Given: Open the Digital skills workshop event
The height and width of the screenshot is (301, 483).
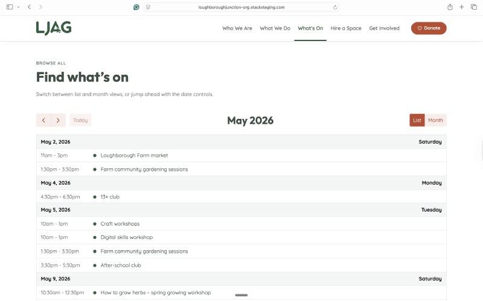Looking at the screenshot, I should [x=127, y=237].
